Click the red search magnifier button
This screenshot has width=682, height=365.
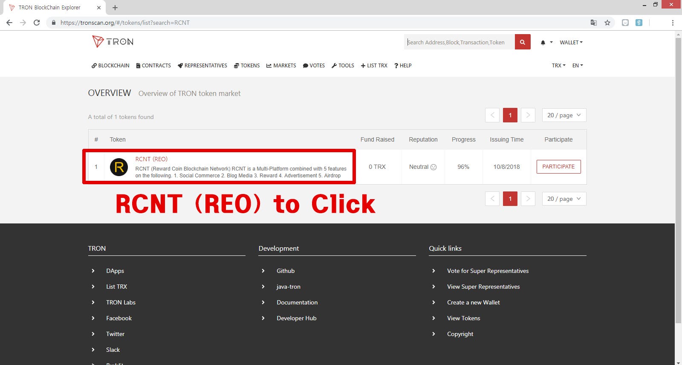click(523, 42)
